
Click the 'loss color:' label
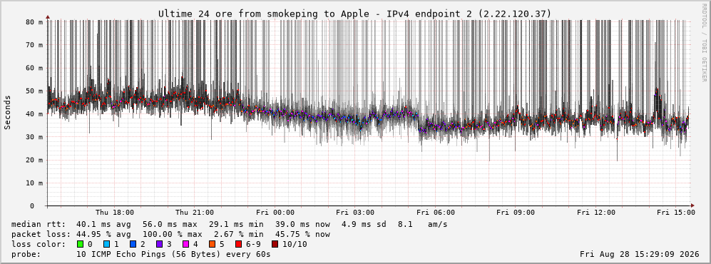(38, 244)
